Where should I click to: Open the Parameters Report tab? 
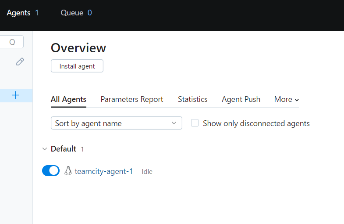click(x=132, y=99)
